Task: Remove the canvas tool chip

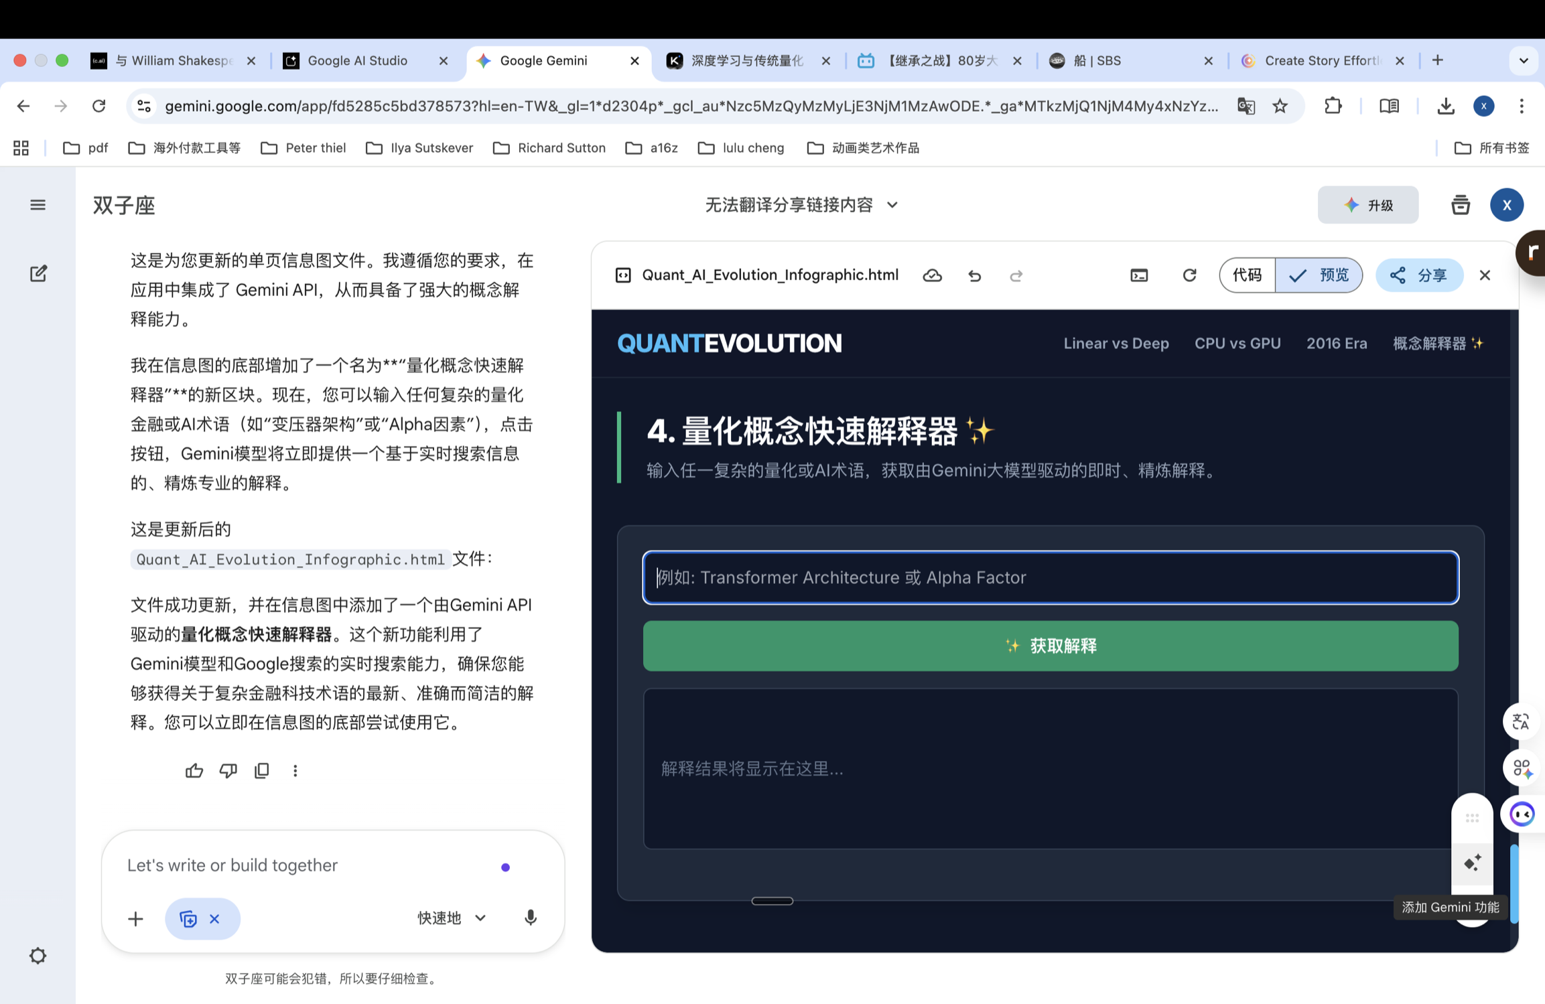Action: coord(214,919)
